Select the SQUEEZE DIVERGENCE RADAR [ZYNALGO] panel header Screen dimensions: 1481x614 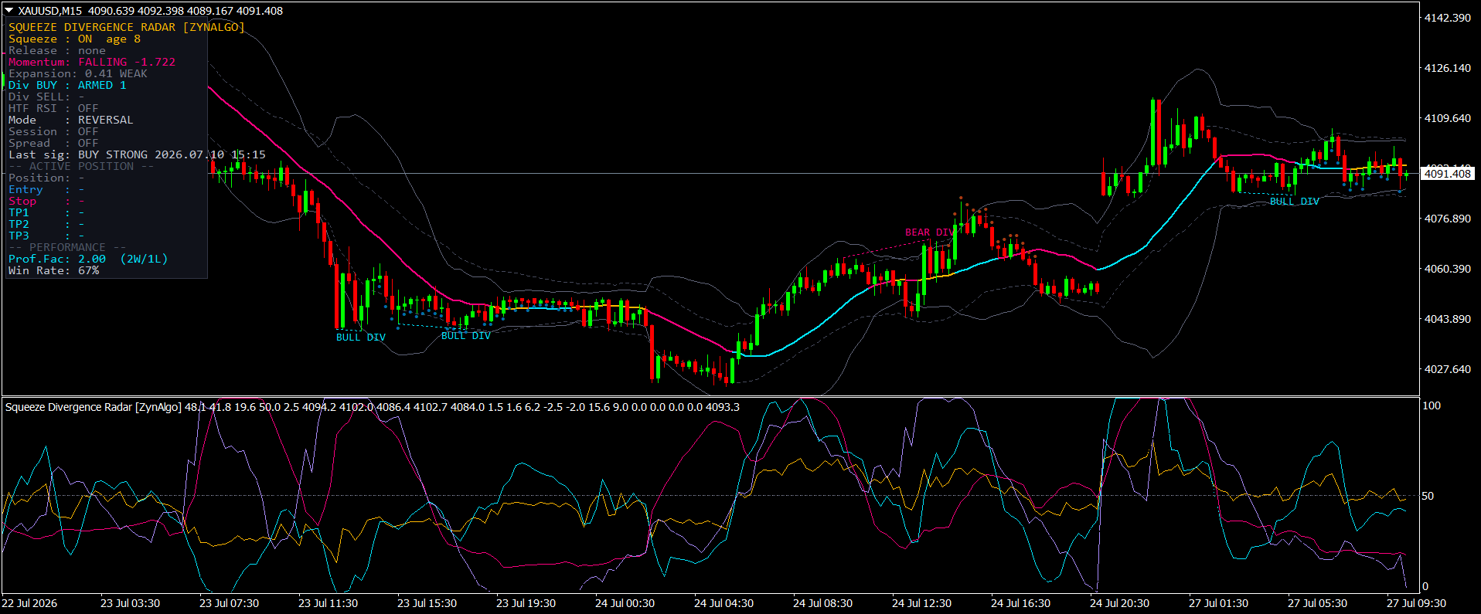(127, 27)
